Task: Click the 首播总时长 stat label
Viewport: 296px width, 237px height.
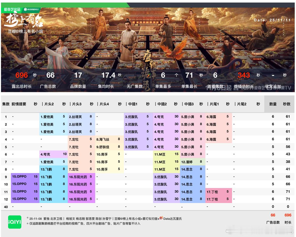Action: [244, 87]
